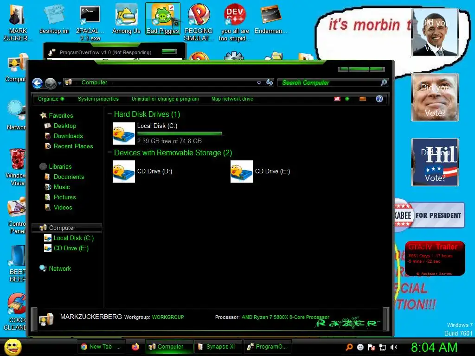
Task: Select the Among Us desktop icon
Action: (126, 19)
